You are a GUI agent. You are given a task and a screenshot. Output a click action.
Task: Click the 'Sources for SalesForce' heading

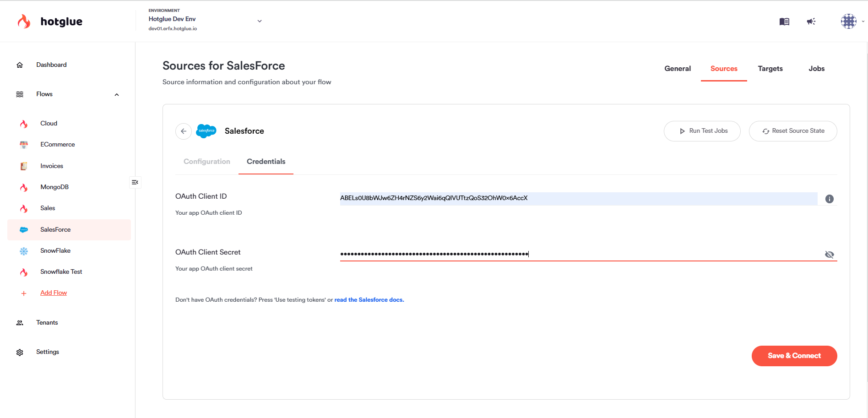click(x=224, y=66)
